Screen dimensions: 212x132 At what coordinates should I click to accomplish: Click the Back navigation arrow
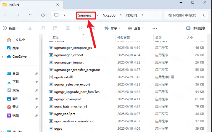5,15
